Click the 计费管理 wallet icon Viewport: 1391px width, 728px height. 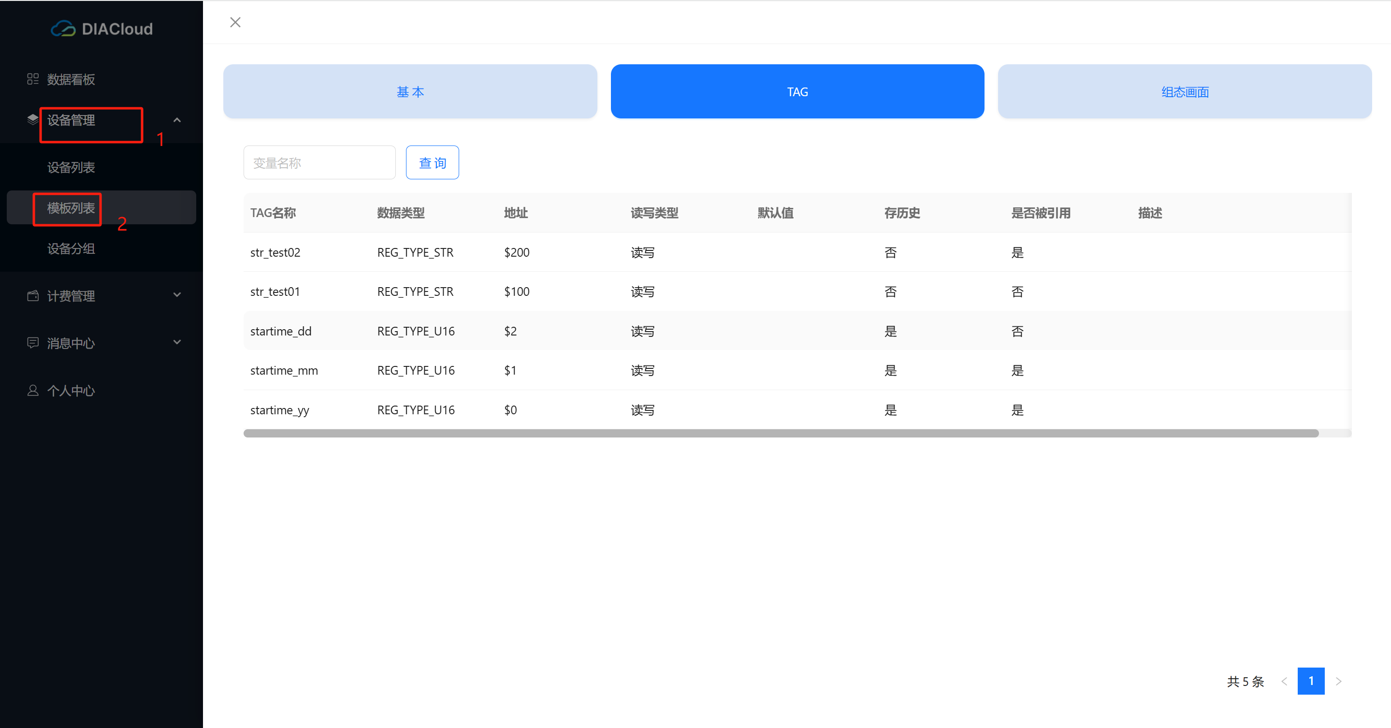coord(33,296)
